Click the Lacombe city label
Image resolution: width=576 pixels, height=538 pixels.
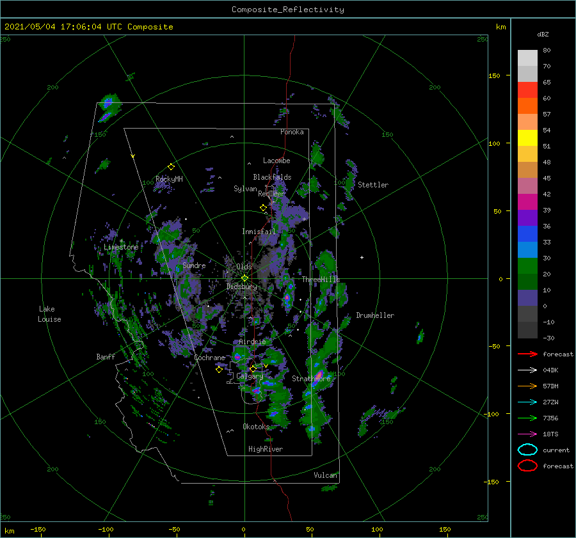[x=276, y=161]
